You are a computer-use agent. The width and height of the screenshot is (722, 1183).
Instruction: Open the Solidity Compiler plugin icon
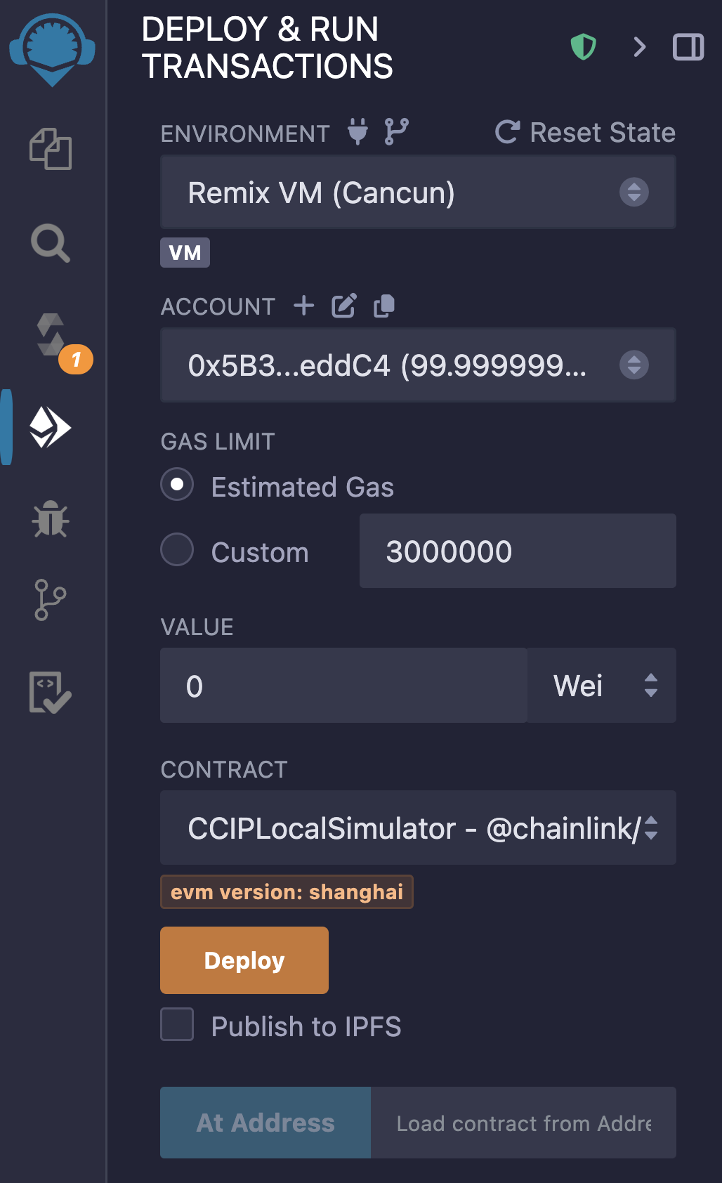(52, 335)
